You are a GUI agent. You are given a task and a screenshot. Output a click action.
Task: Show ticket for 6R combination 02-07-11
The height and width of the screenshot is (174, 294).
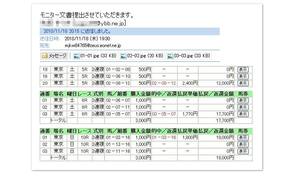click(x=242, y=107)
